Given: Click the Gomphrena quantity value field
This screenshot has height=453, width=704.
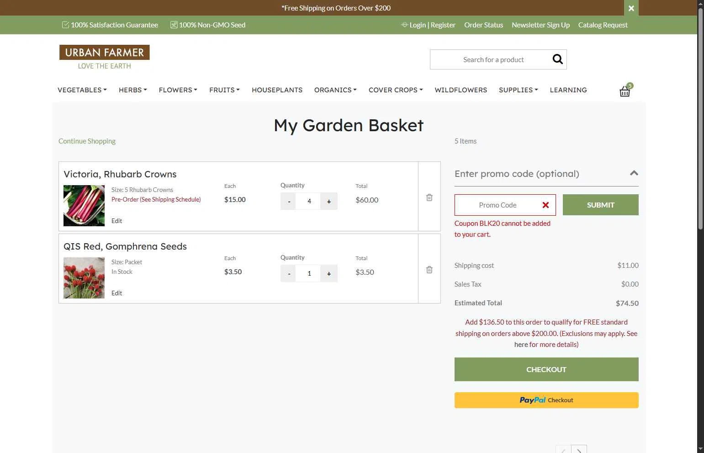Looking at the screenshot, I should pos(309,273).
